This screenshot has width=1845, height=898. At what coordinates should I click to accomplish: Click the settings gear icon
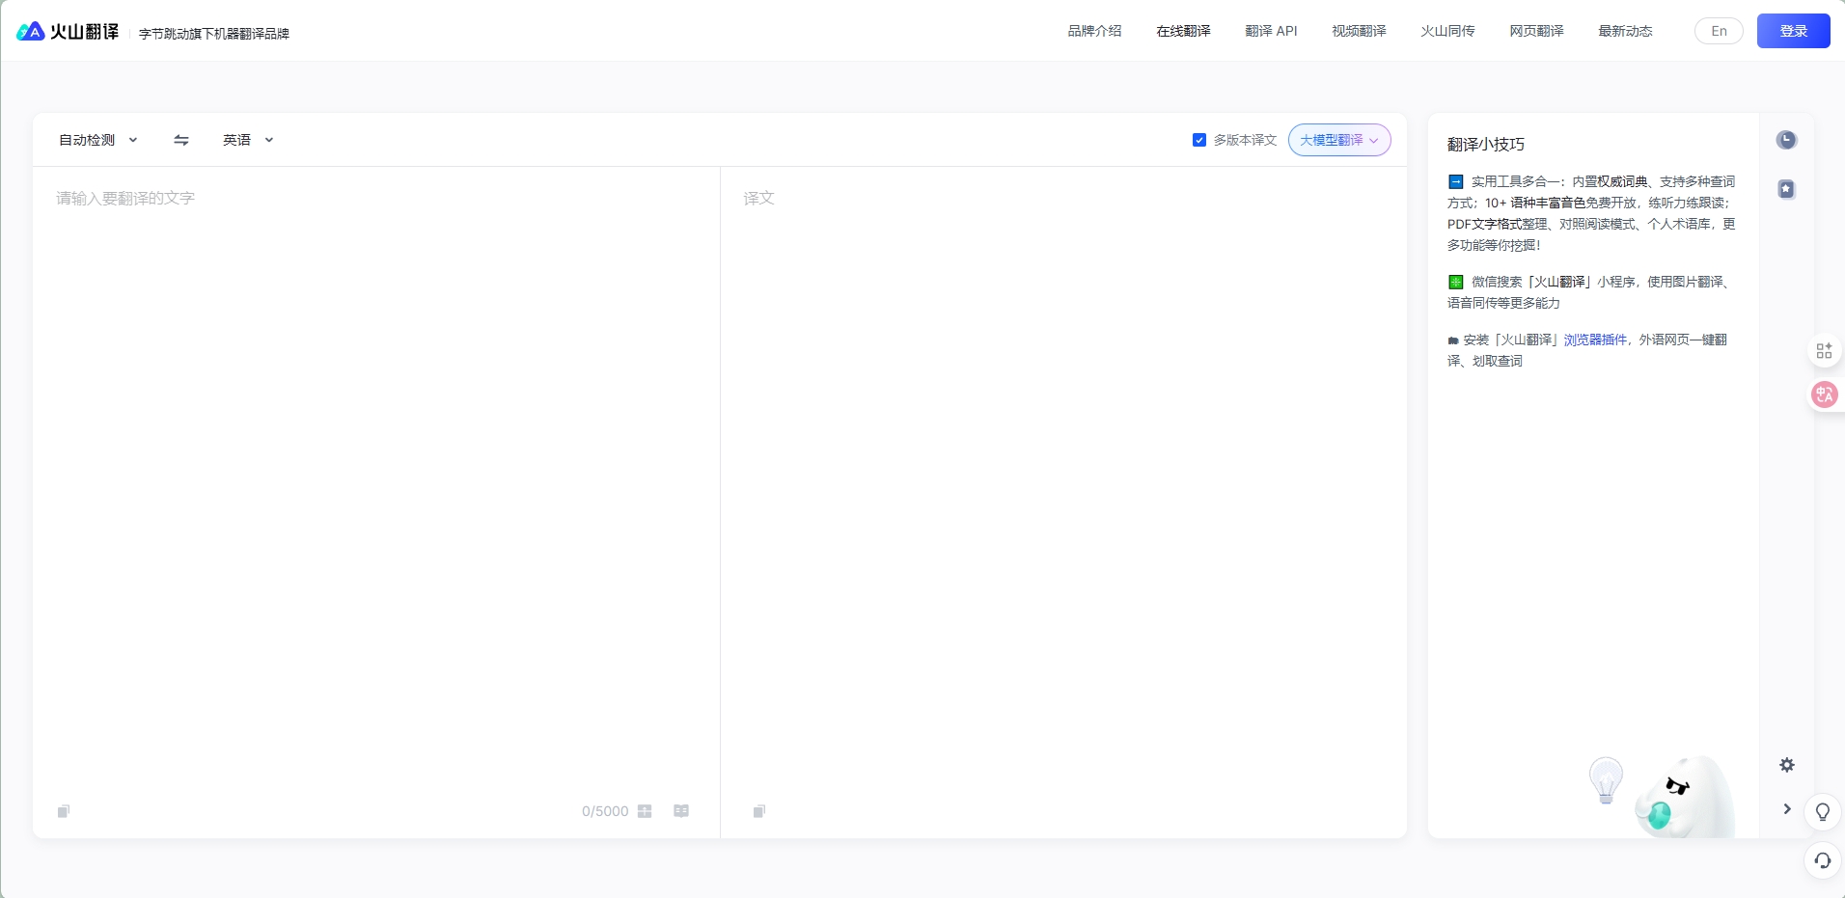(x=1786, y=765)
